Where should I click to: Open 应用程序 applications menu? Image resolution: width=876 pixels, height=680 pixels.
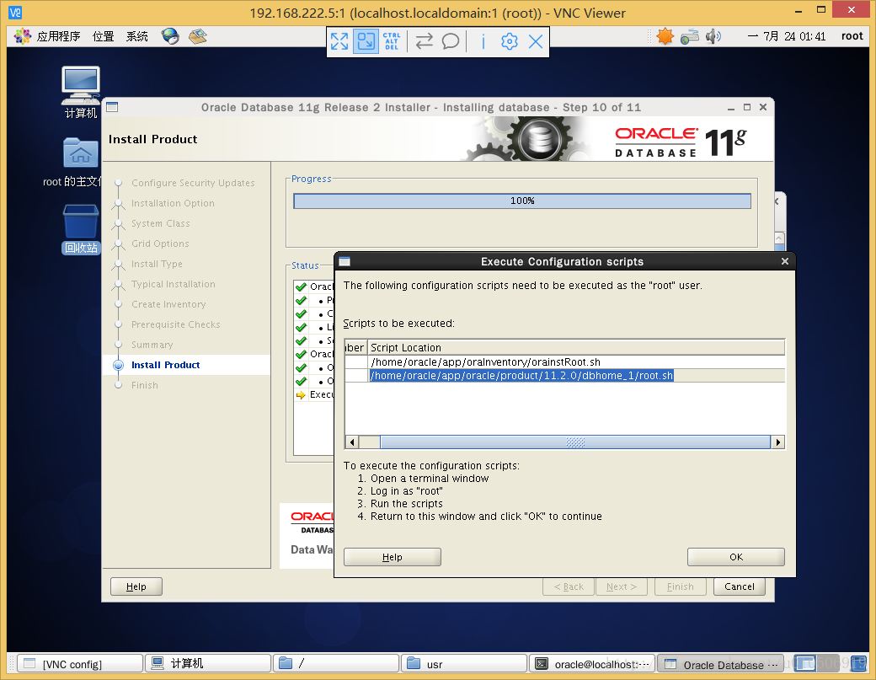tap(58, 36)
